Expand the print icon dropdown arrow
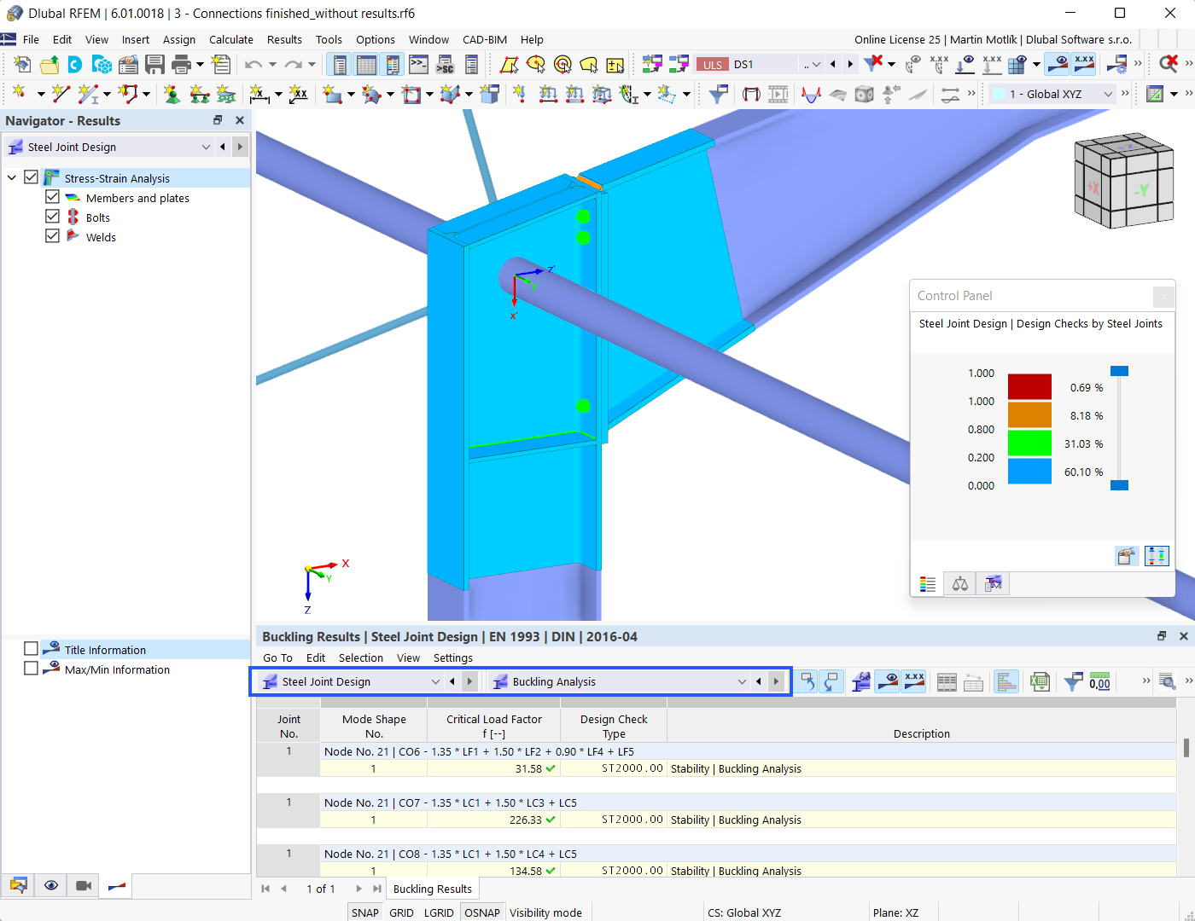 tap(201, 64)
